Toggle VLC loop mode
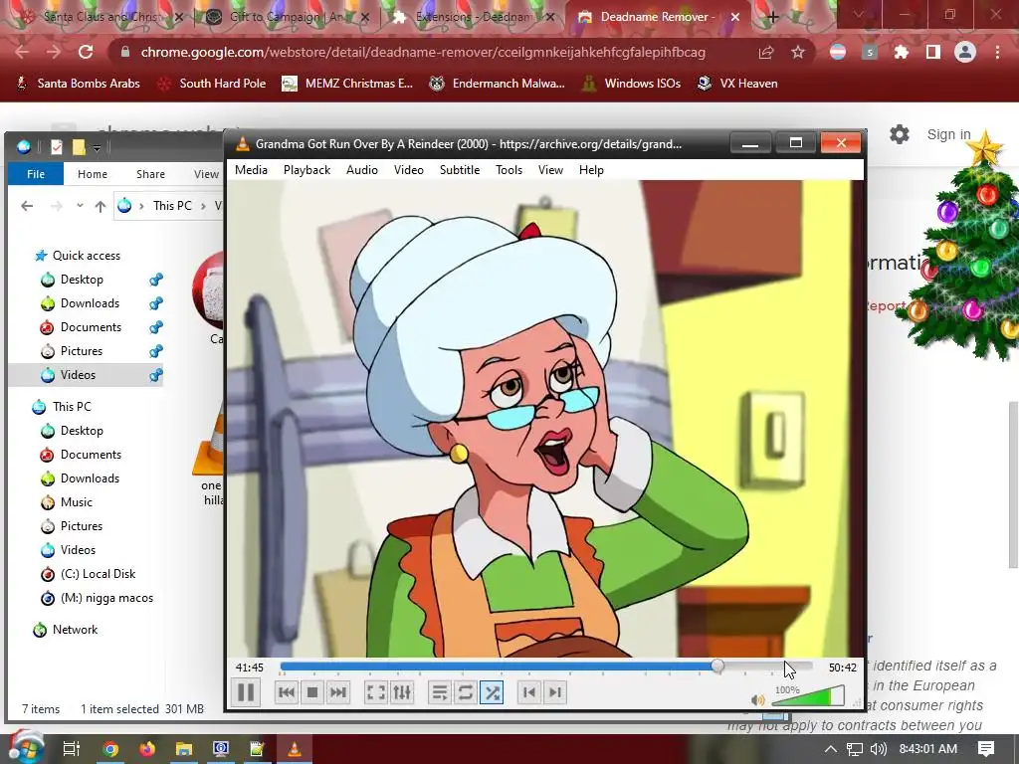This screenshot has width=1019, height=764. pos(466,692)
